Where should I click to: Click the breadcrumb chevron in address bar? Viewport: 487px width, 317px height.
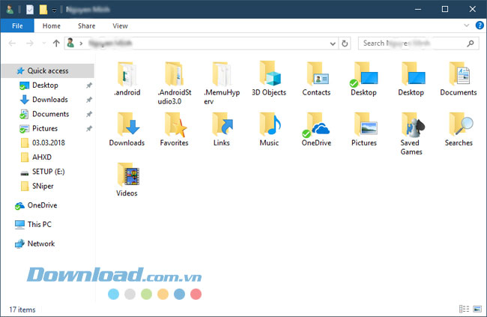[x=81, y=43]
